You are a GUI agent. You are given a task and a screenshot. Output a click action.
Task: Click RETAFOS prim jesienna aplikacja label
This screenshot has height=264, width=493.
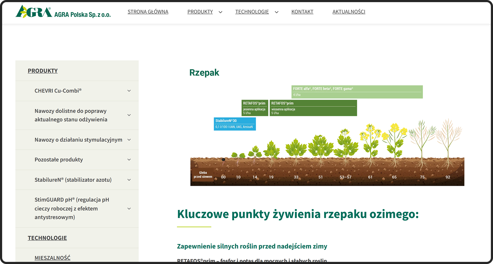click(x=254, y=108)
